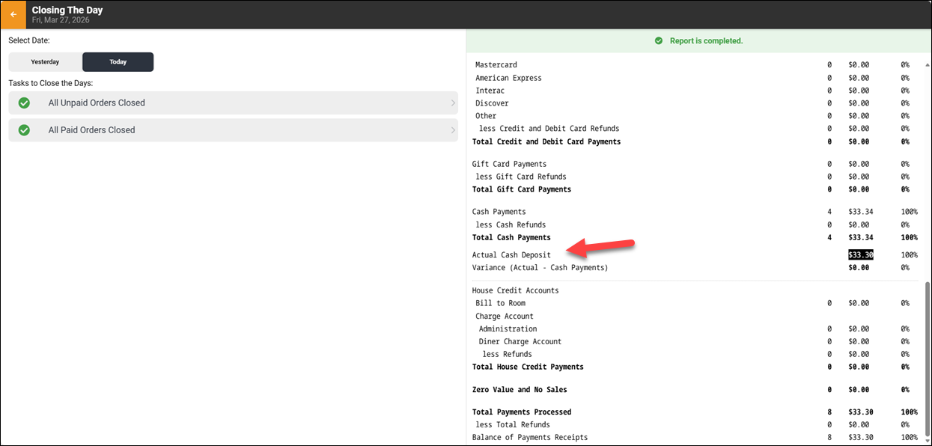The width and height of the screenshot is (932, 446).
Task: Select the Yesterday date option
Action: [x=45, y=62]
